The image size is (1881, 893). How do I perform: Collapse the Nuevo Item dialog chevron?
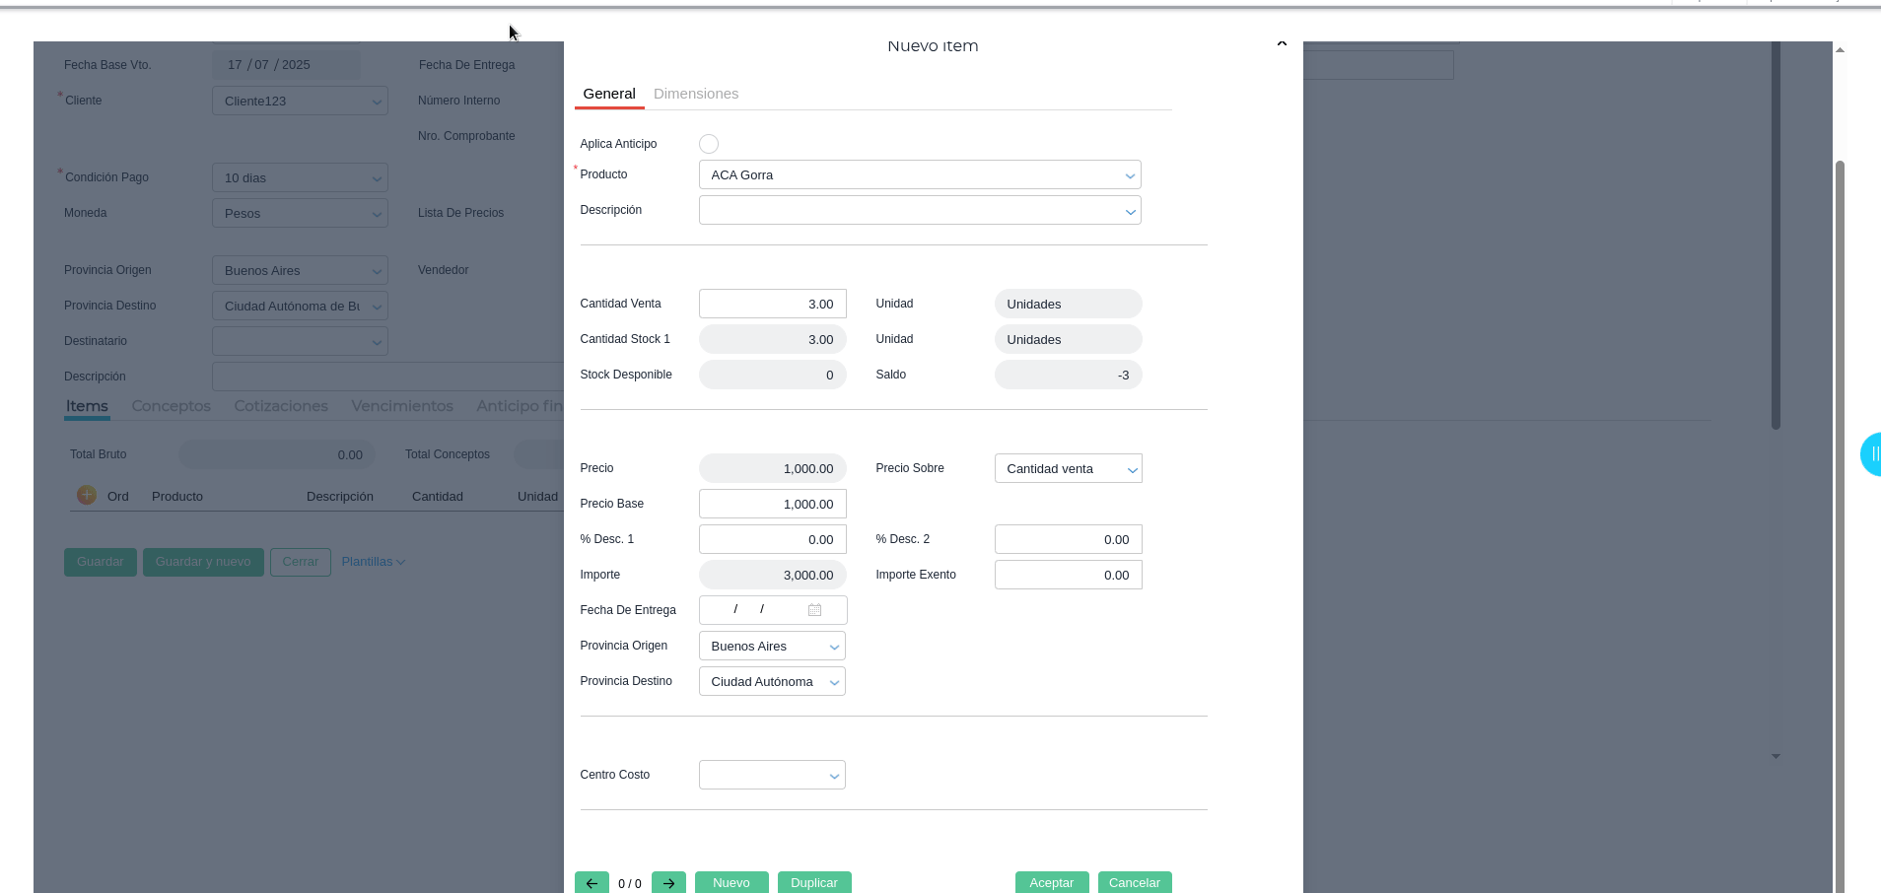coord(1282,45)
